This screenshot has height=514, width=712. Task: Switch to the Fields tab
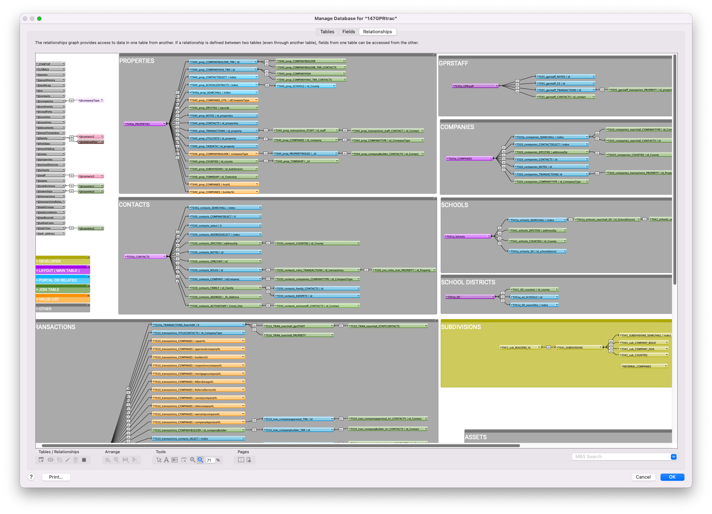(348, 32)
